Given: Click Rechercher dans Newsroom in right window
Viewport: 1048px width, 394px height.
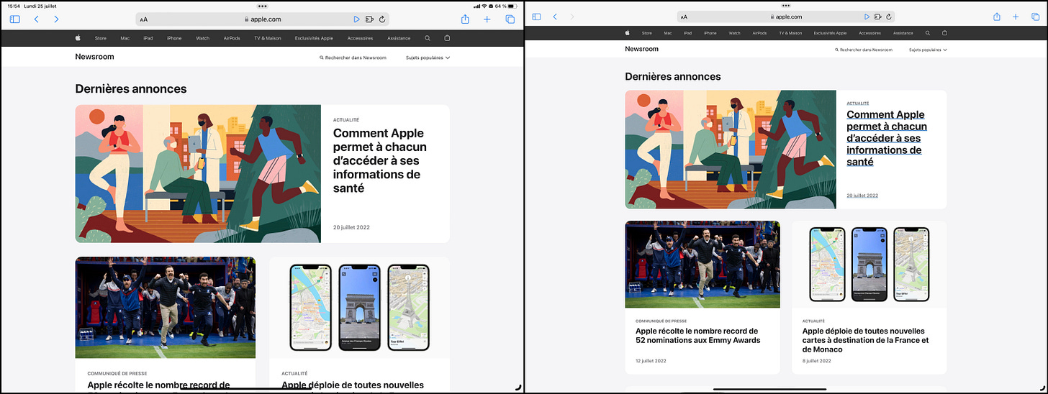Looking at the screenshot, I should point(864,50).
